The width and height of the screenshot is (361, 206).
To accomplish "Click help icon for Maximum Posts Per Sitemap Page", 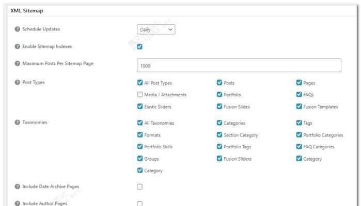I will 17,64.
